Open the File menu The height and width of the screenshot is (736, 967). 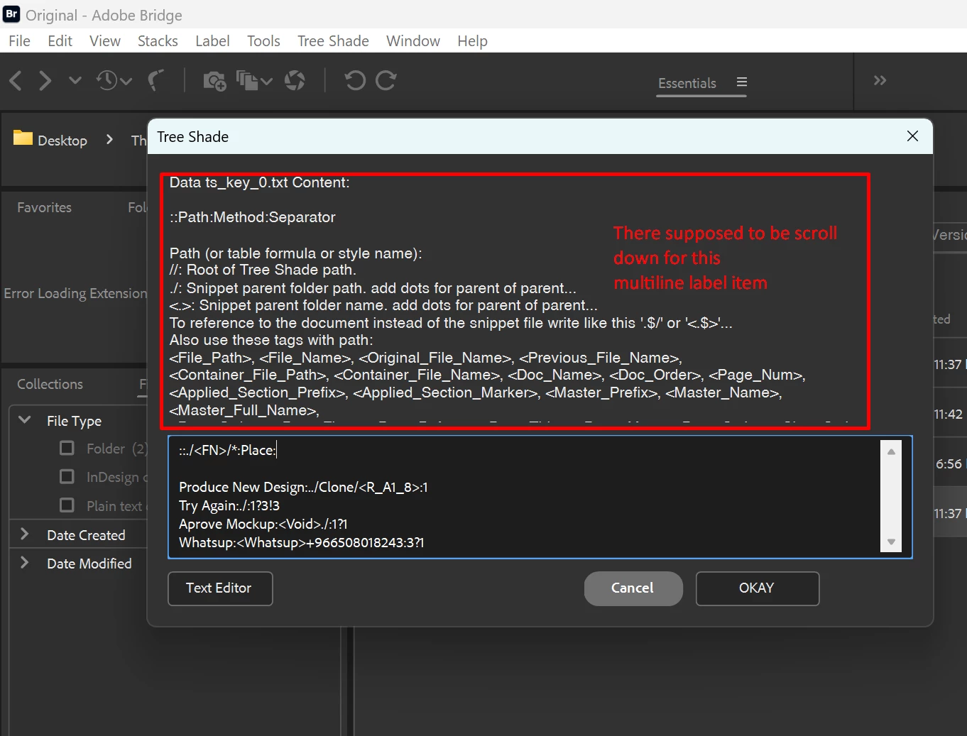click(19, 41)
